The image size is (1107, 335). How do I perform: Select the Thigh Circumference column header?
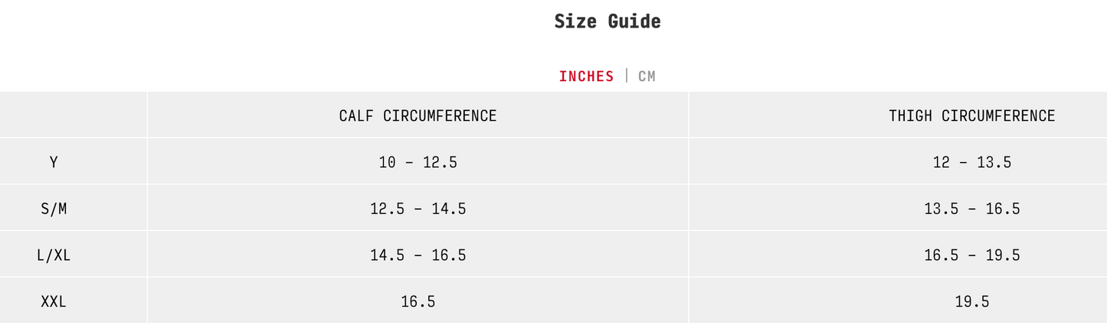coord(971,115)
